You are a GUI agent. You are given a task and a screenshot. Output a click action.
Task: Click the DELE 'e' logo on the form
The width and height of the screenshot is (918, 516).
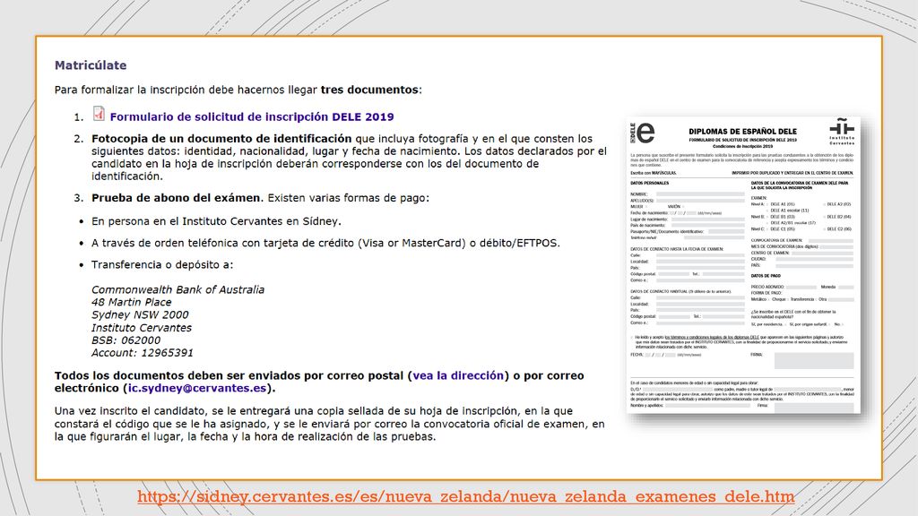(x=642, y=133)
